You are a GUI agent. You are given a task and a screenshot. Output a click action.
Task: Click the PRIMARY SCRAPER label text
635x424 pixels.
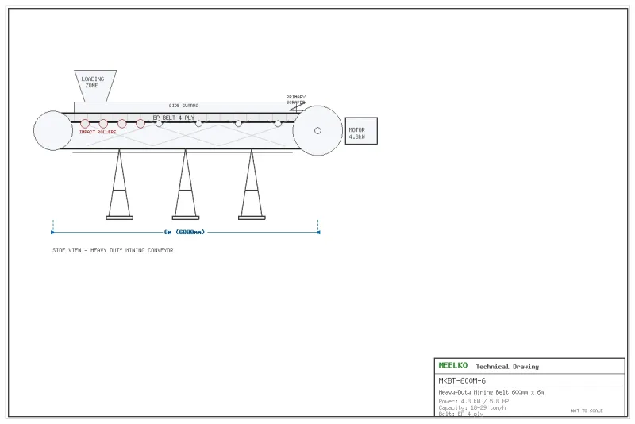point(295,99)
